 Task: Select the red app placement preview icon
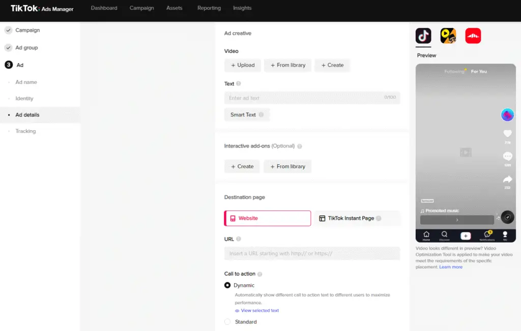(x=473, y=36)
